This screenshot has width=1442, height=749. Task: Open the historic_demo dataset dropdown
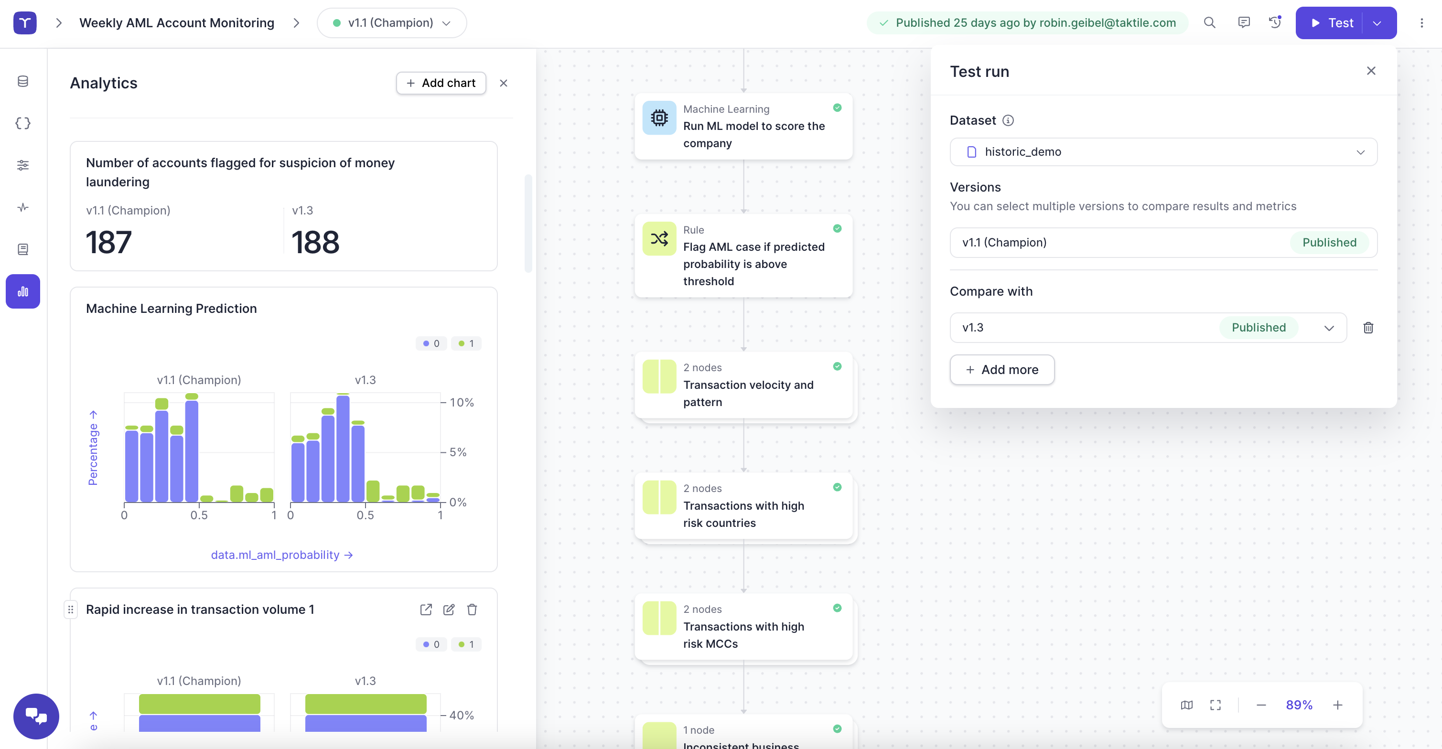click(x=1162, y=152)
